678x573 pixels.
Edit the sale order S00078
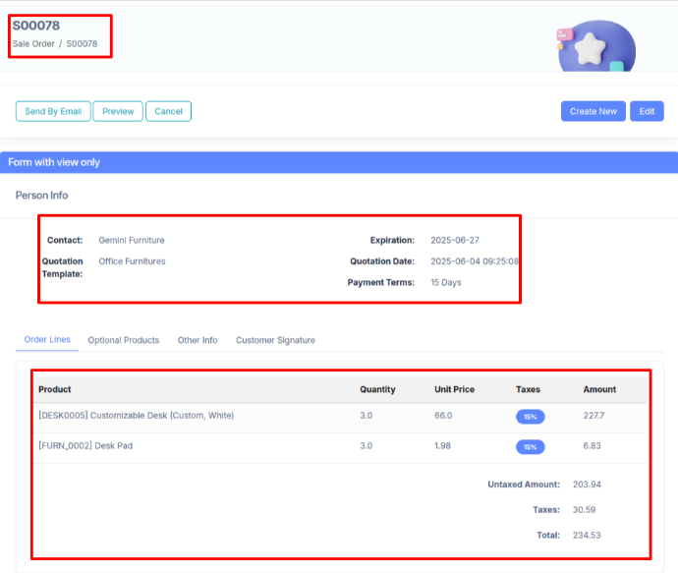click(x=647, y=111)
